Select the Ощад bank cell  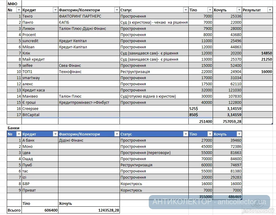(x=40, y=159)
